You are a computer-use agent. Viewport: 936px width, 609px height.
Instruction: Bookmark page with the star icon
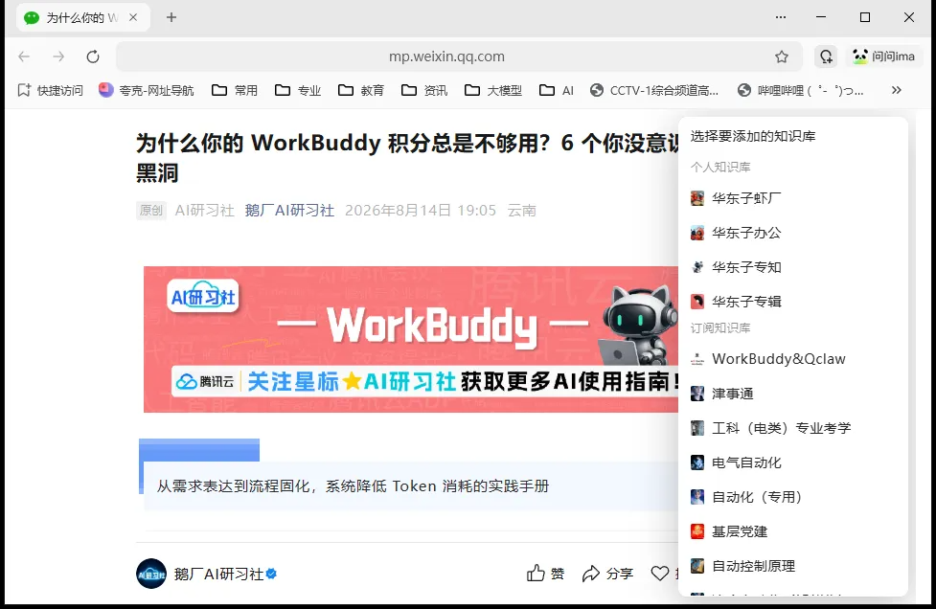tap(782, 56)
